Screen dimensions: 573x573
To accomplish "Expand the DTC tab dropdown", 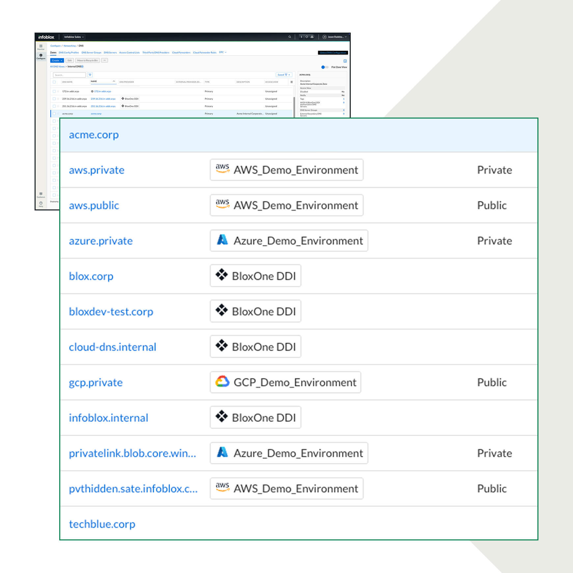I will 223,52.
